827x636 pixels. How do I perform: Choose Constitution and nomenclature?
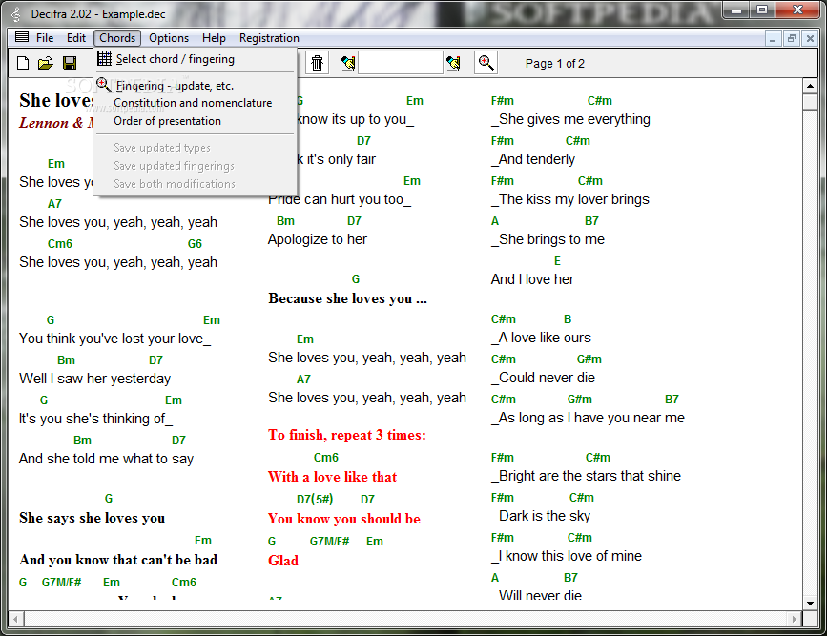click(196, 103)
